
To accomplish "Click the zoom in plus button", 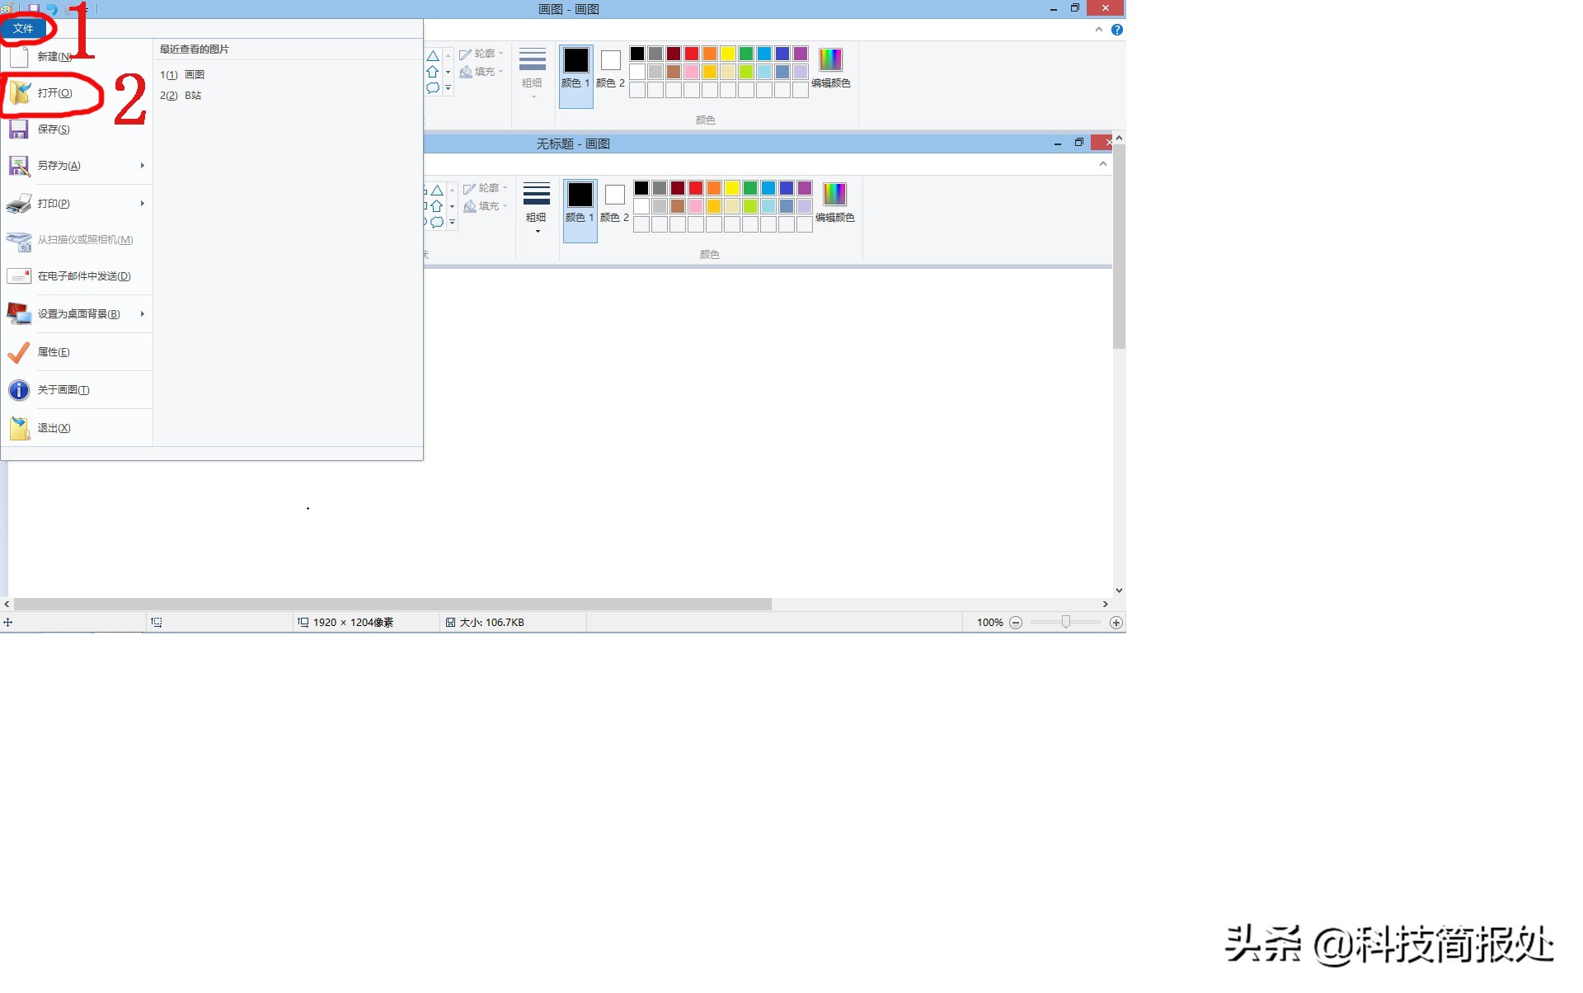I will (1116, 623).
